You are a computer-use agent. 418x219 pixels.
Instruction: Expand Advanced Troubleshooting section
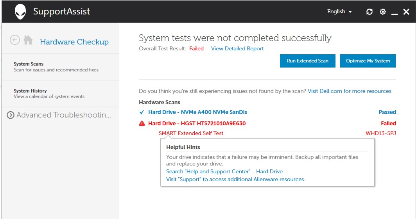coord(59,115)
